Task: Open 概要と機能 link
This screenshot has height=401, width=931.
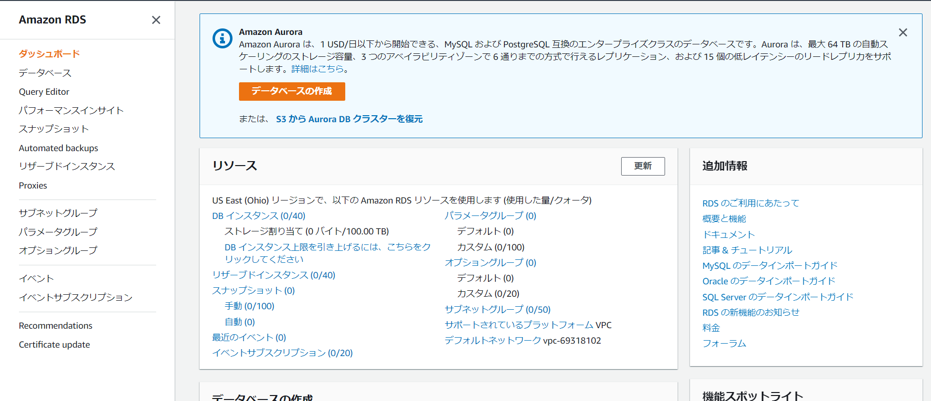Action: coord(724,219)
